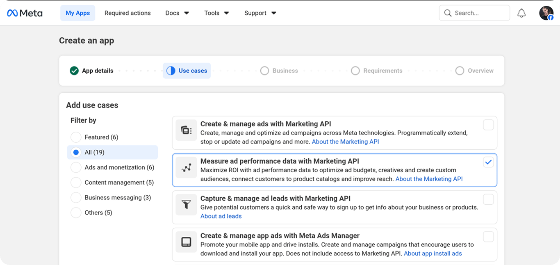
Task: Open the profile avatar menu
Action: 546,13
